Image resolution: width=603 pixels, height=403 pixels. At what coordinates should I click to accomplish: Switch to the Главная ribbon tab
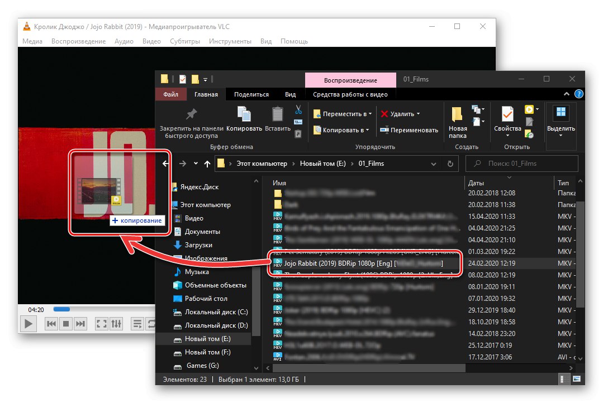tap(206, 94)
